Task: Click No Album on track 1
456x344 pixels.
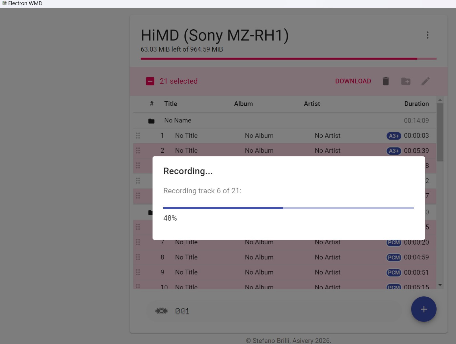Action: [259, 136]
